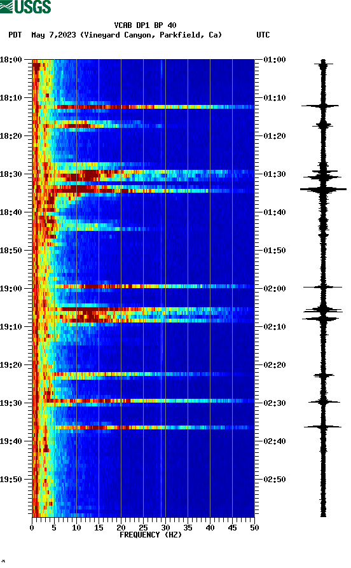The width and height of the screenshot is (351, 568).
Task: Click the 'PDT' timezone label
Action: pyautogui.click(x=15, y=35)
